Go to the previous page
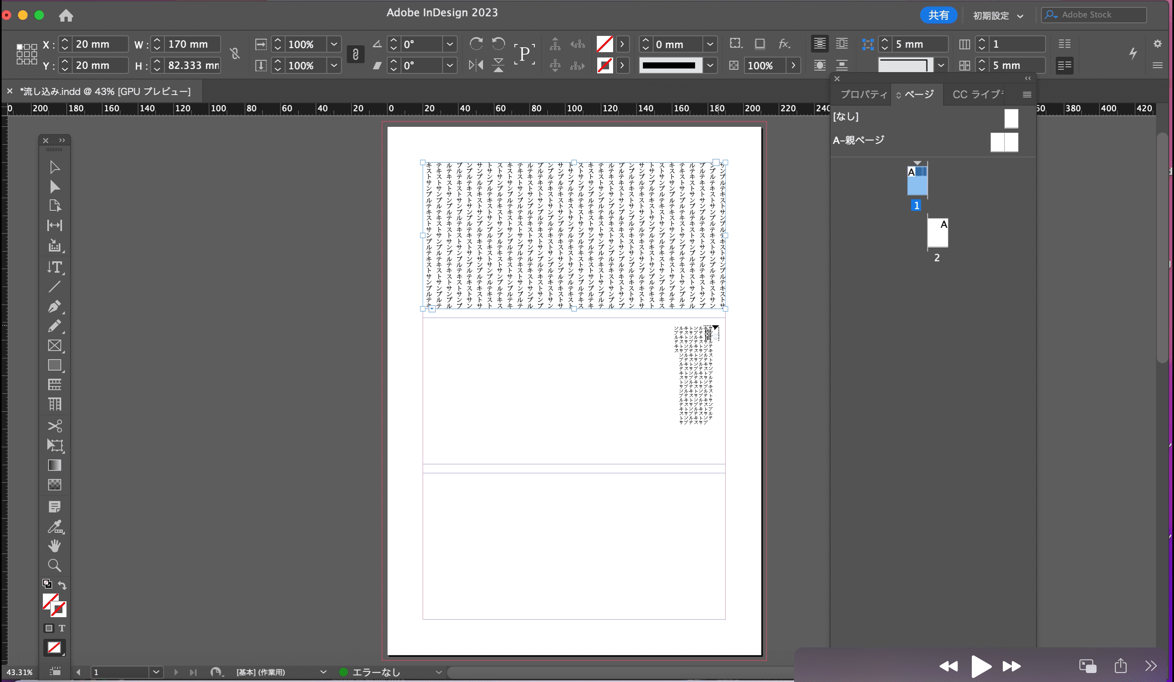The image size is (1174, 682). point(78,672)
